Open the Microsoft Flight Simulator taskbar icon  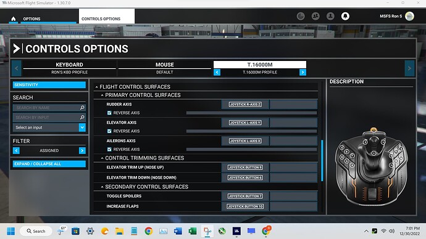click(236, 231)
